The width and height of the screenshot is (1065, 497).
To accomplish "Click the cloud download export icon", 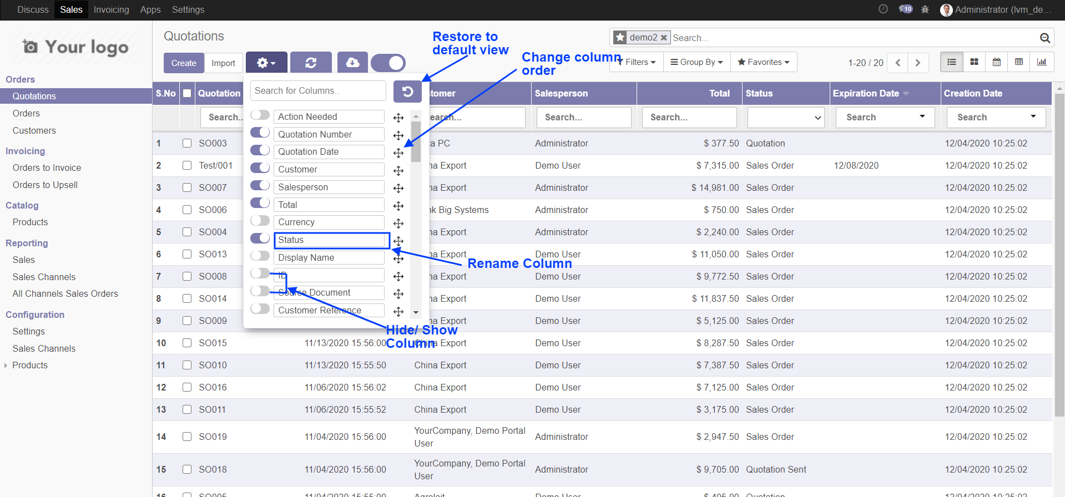I will (352, 63).
